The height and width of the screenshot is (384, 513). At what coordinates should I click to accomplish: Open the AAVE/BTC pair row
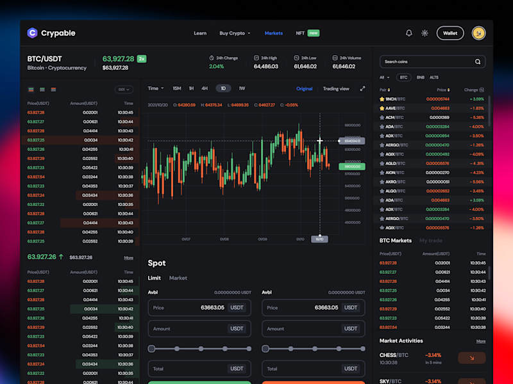click(x=431, y=108)
